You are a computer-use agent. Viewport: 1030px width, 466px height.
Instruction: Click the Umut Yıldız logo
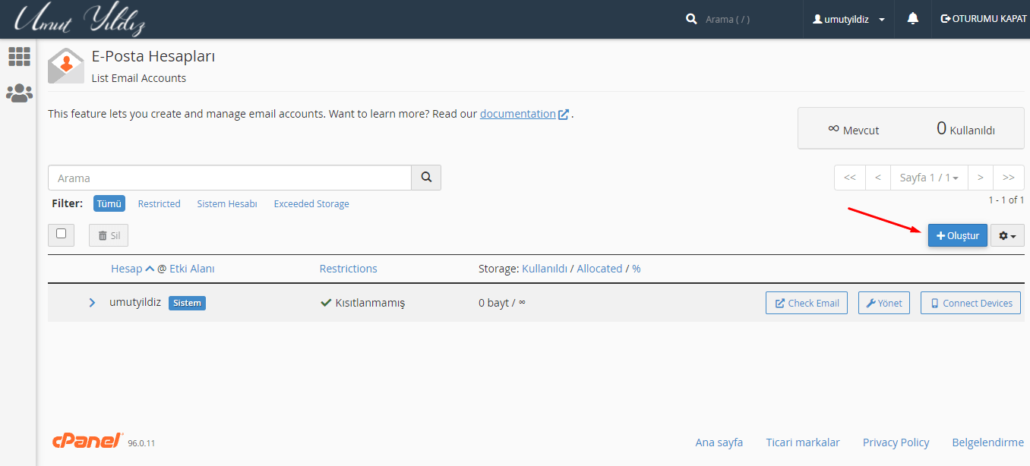tap(80, 20)
